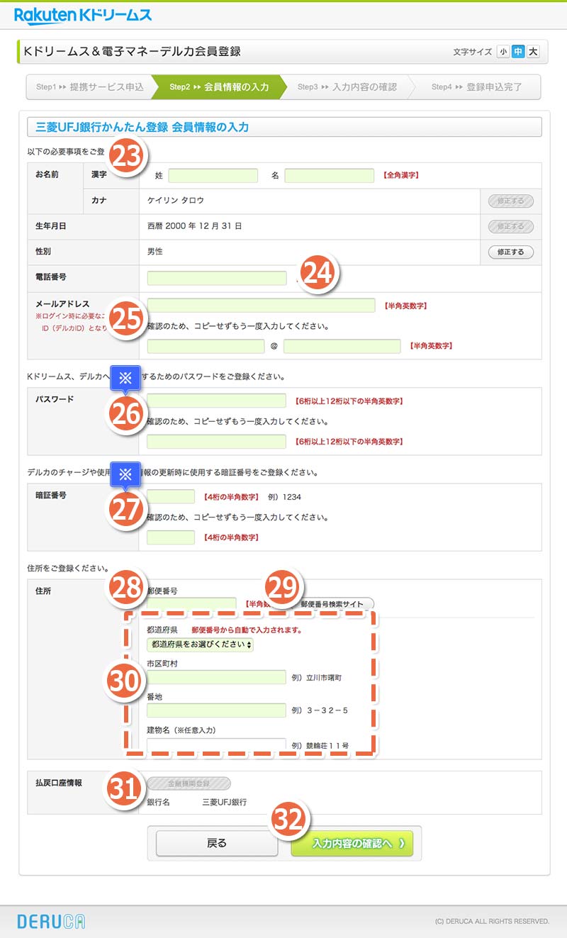Image resolution: width=567 pixels, height=938 pixels.
Task: Select Step1 提携サービス申込 step
Action: tap(89, 87)
